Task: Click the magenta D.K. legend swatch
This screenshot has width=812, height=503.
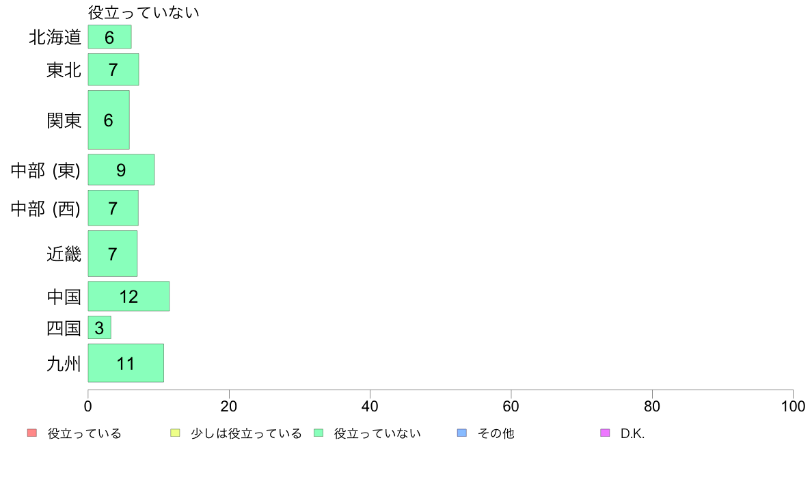Action: click(605, 433)
